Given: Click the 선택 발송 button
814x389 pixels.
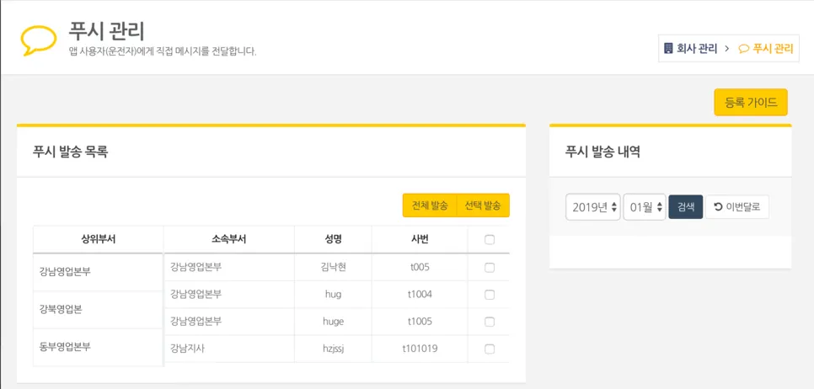Looking at the screenshot, I should pyautogui.click(x=483, y=205).
